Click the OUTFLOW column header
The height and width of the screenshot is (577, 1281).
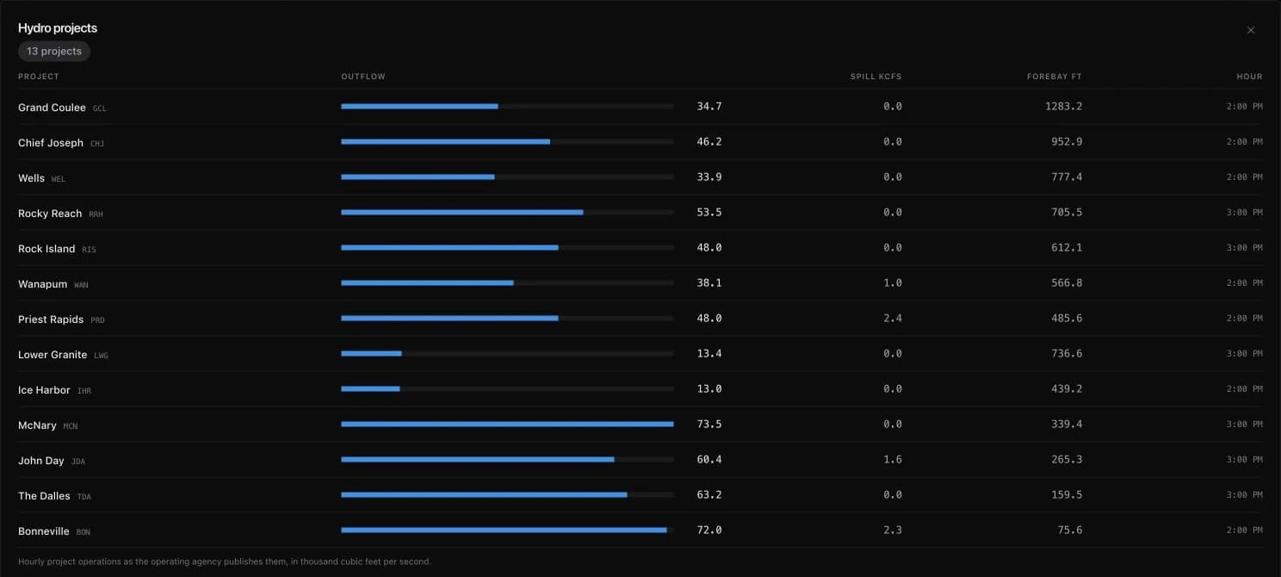363,77
